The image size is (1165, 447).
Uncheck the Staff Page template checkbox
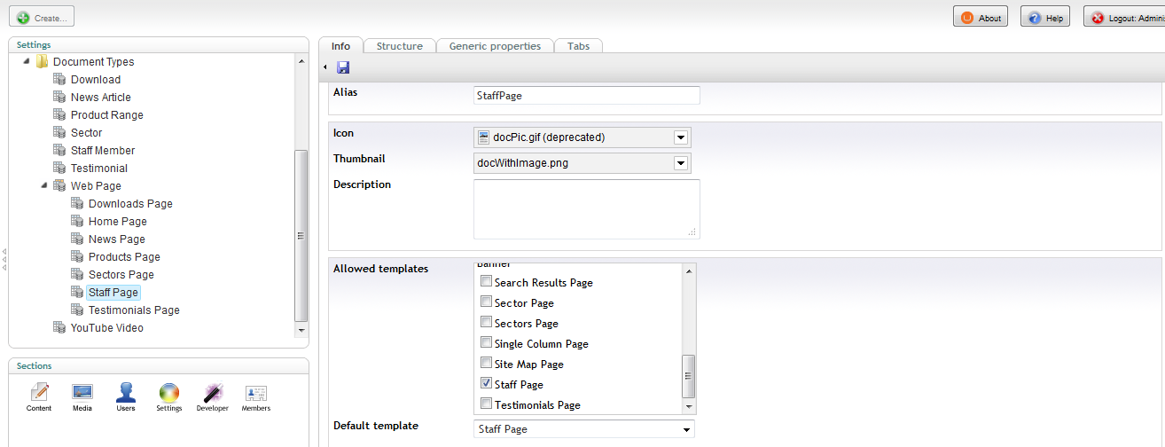tap(486, 383)
